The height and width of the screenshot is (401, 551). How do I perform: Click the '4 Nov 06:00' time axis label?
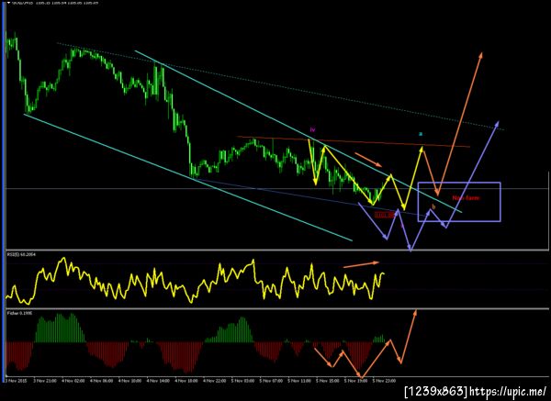pyautogui.click(x=102, y=381)
